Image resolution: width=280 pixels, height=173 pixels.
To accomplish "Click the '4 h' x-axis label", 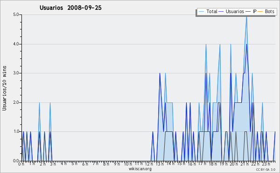I will click(63, 164).
